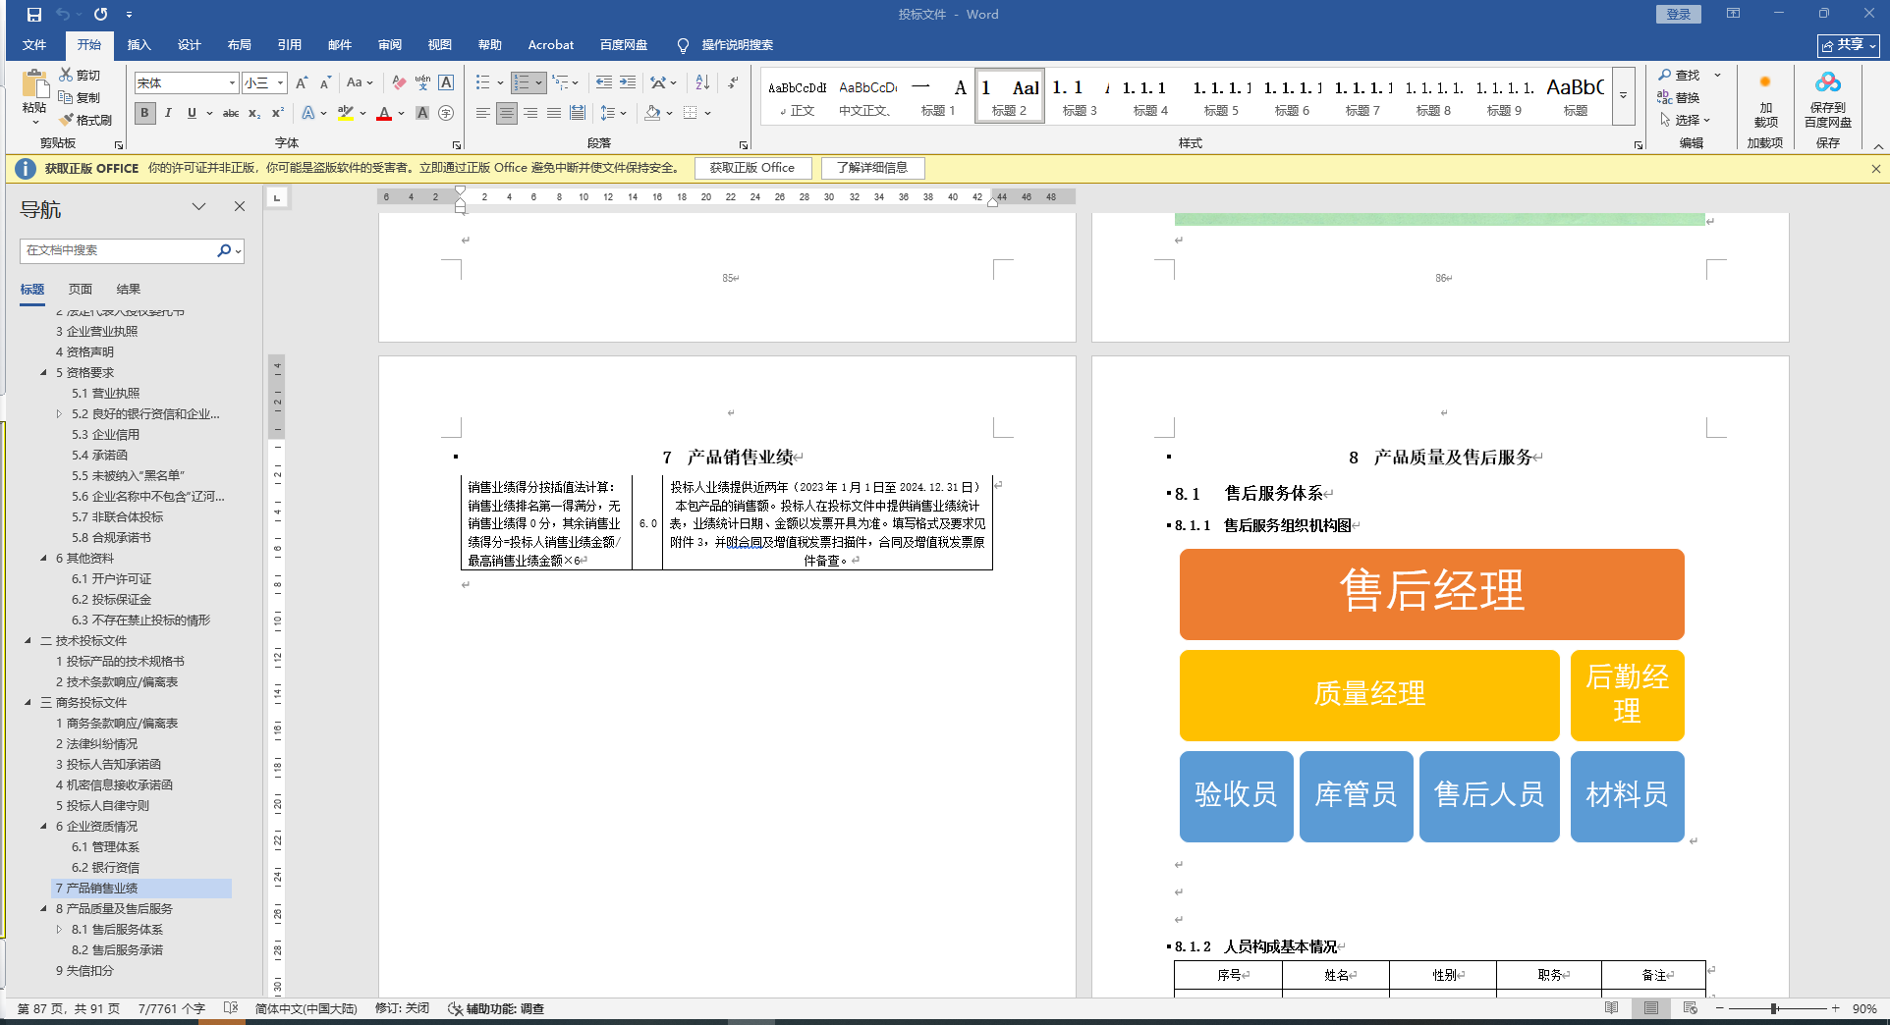Apply the red font color swatch

[384, 113]
